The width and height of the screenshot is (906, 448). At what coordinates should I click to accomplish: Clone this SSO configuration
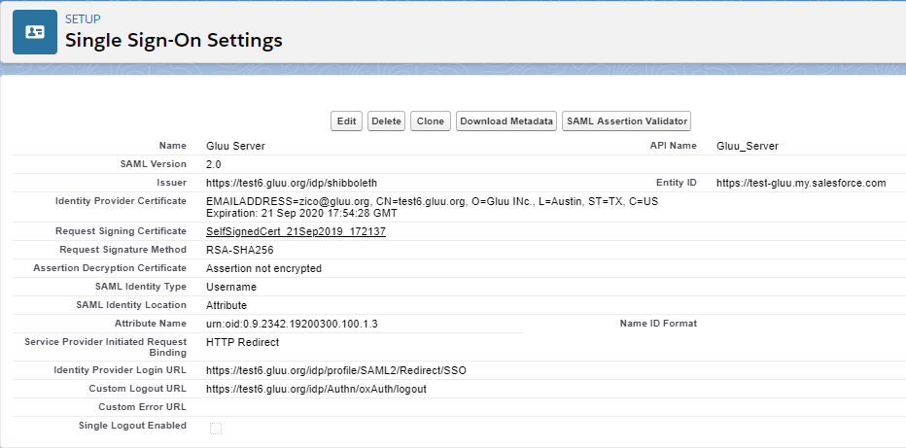pos(430,121)
